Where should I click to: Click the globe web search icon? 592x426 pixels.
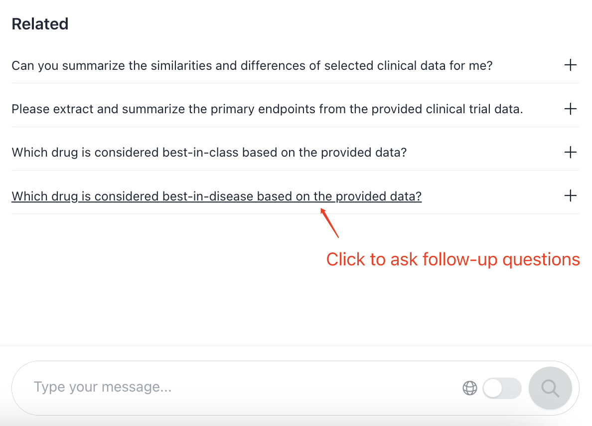click(x=470, y=388)
